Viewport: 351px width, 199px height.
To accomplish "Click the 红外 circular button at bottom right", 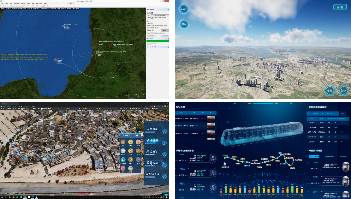I will tap(344, 90).
